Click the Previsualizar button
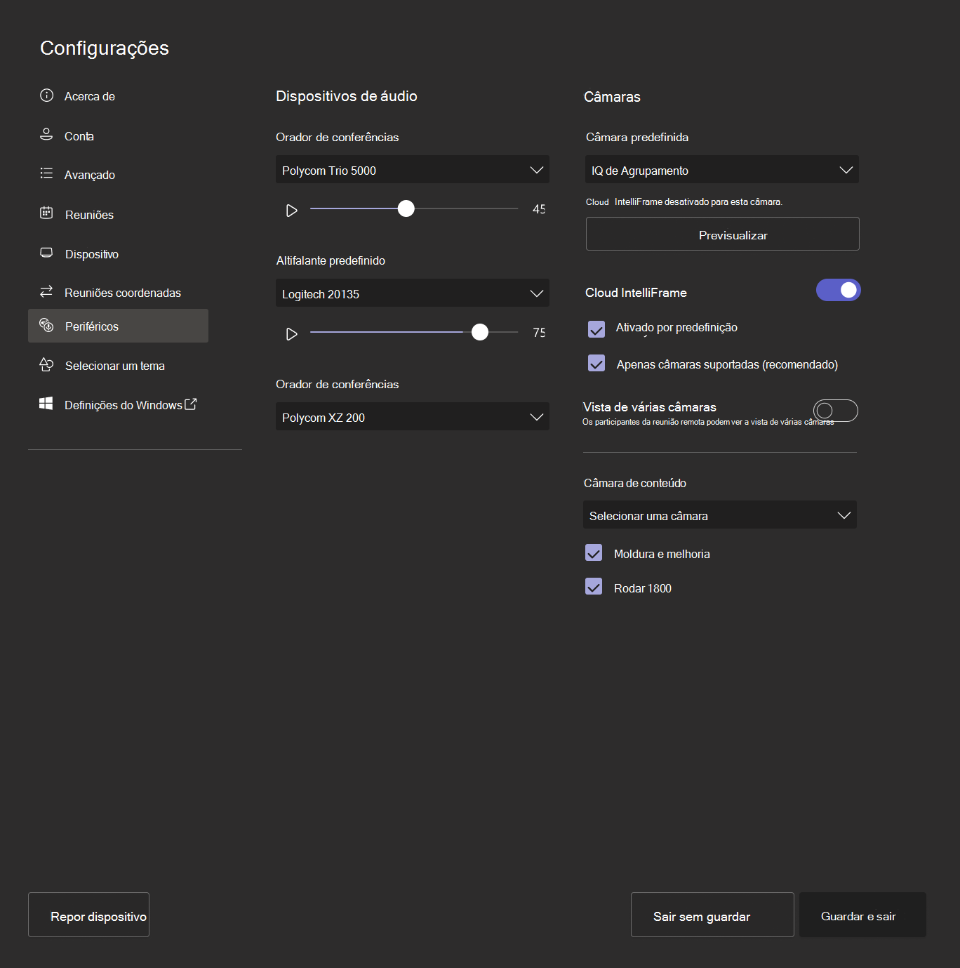Image resolution: width=960 pixels, height=968 pixels. pos(723,234)
